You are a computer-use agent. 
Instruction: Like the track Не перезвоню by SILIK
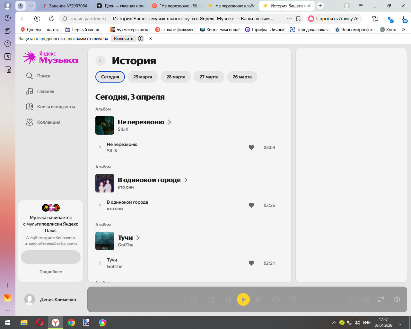click(251, 147)
